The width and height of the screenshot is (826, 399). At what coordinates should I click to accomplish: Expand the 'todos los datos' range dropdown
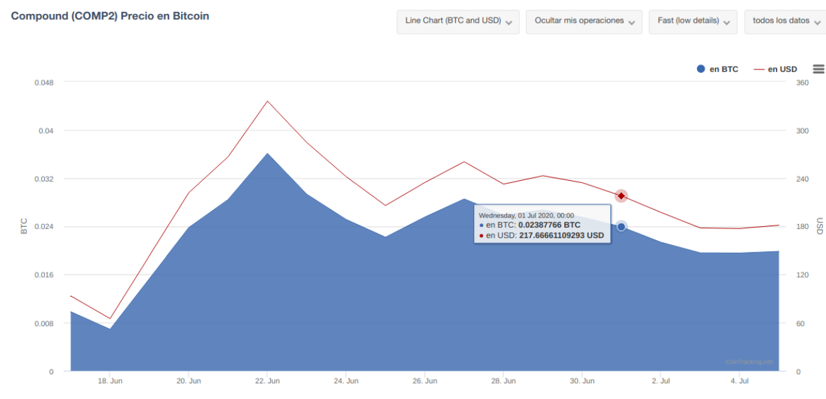786,21
